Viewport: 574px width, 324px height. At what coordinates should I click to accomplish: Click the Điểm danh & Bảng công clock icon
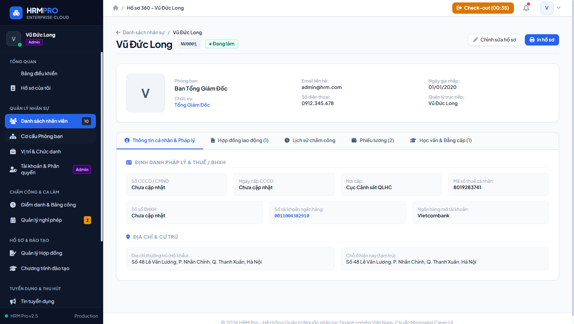point(13,205)
